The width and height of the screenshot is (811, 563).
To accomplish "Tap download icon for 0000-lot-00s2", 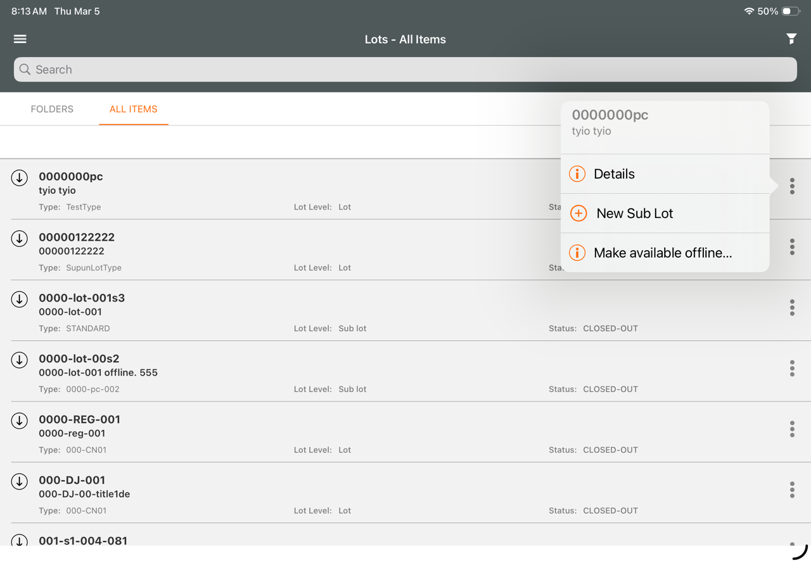I will click(x=20, y=360).
